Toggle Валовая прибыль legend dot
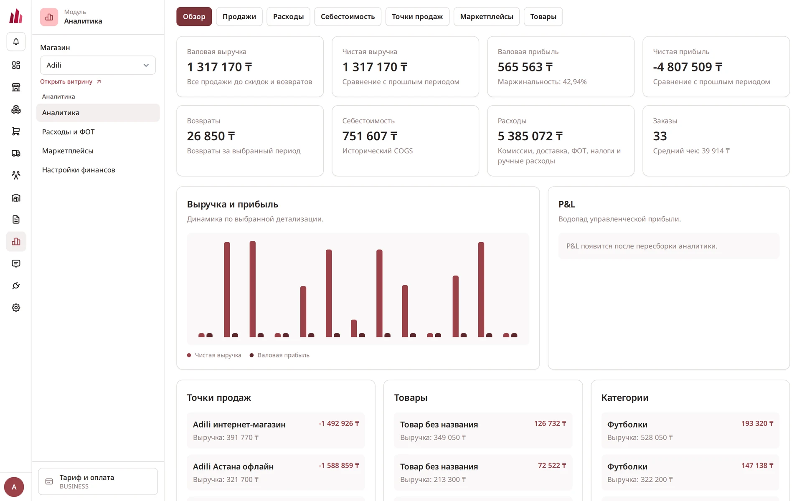Viewport: 802px width, 501px height. pos(251,355)
